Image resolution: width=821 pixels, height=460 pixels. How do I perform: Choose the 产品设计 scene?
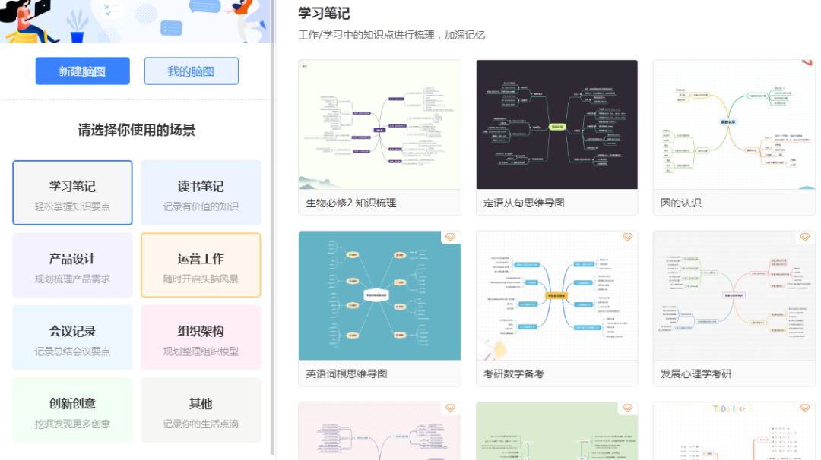(x=72, y=266)
